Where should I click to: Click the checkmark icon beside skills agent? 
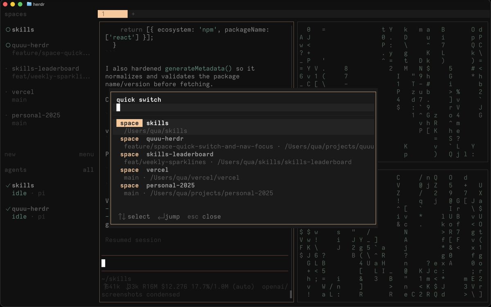8,185
